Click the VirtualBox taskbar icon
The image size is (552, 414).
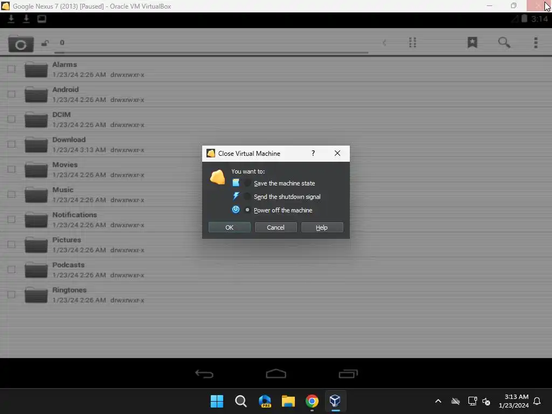(x=335, y=401)
